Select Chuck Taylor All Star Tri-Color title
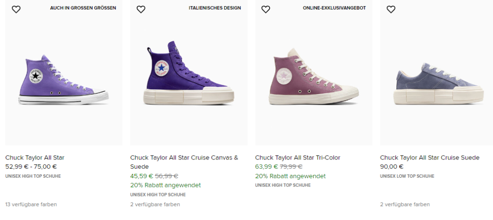This screenshot has height=220, width=493. [x=298, y=158]
